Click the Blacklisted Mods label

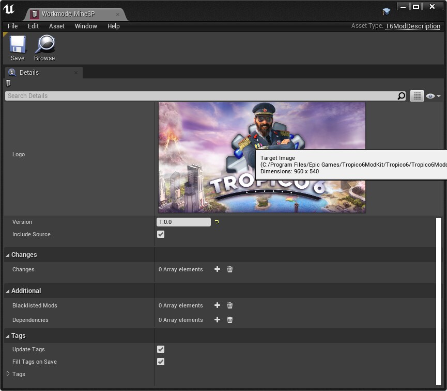pyautogui.click(x=35, y=305)
